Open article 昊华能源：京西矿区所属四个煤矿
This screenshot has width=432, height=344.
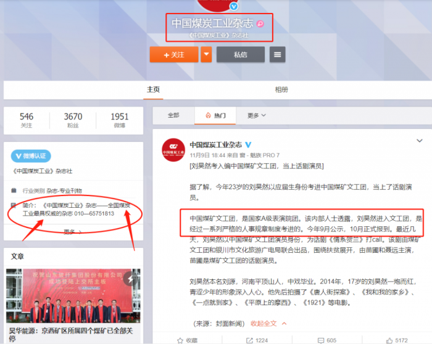pyautogui.click(x=71, y=334)
